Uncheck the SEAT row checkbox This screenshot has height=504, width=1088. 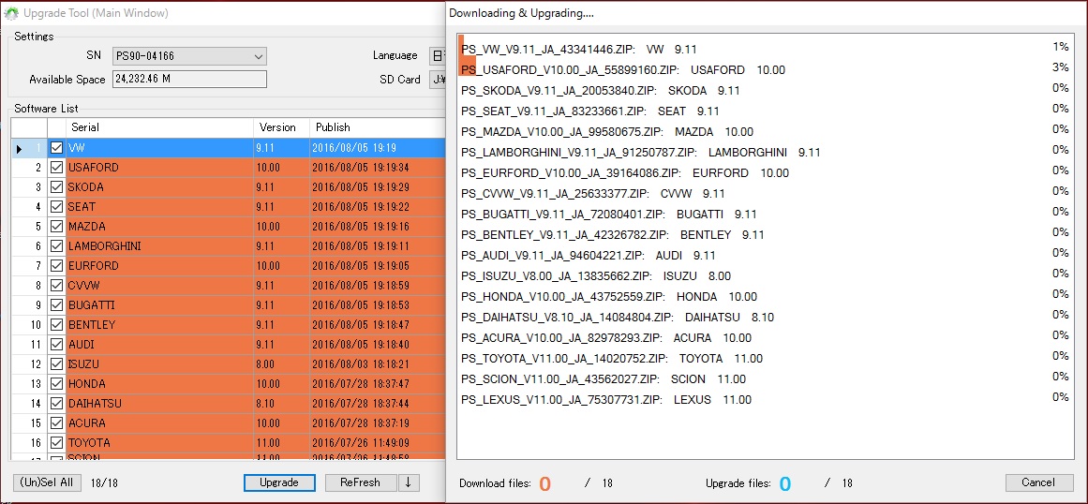[x=56, y=207]
